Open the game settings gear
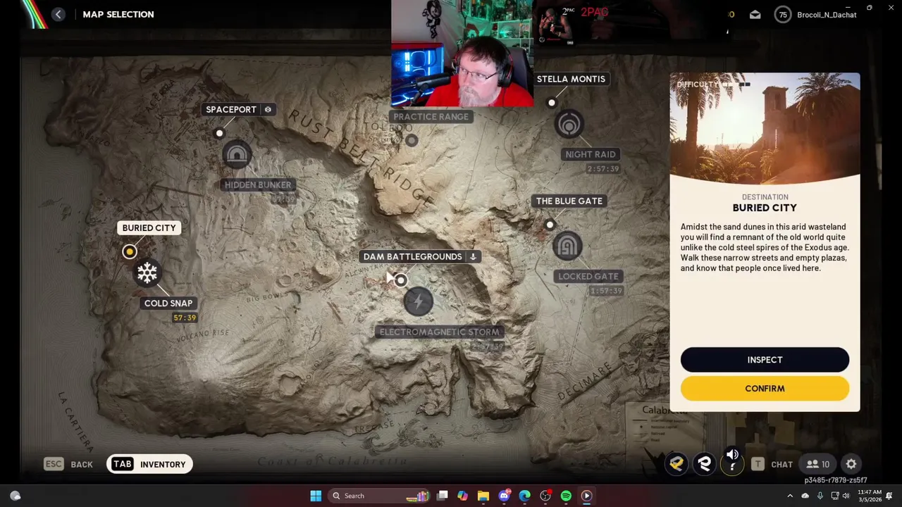 [x=851, y=464]
